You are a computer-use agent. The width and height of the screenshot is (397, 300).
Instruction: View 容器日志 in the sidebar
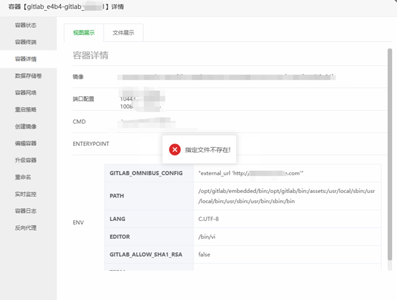(25, 211)
